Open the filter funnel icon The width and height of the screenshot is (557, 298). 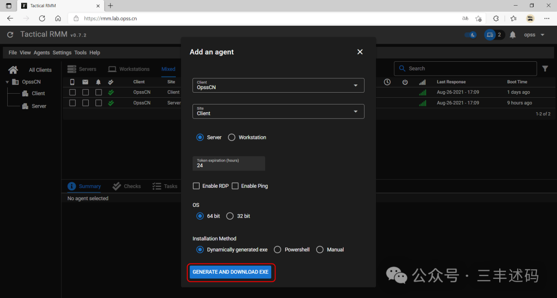[545, 69]
